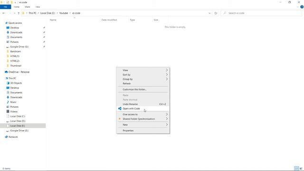Open pinned Pictures under Quick access
304x171 pixels.
click(x=14, y=42)
